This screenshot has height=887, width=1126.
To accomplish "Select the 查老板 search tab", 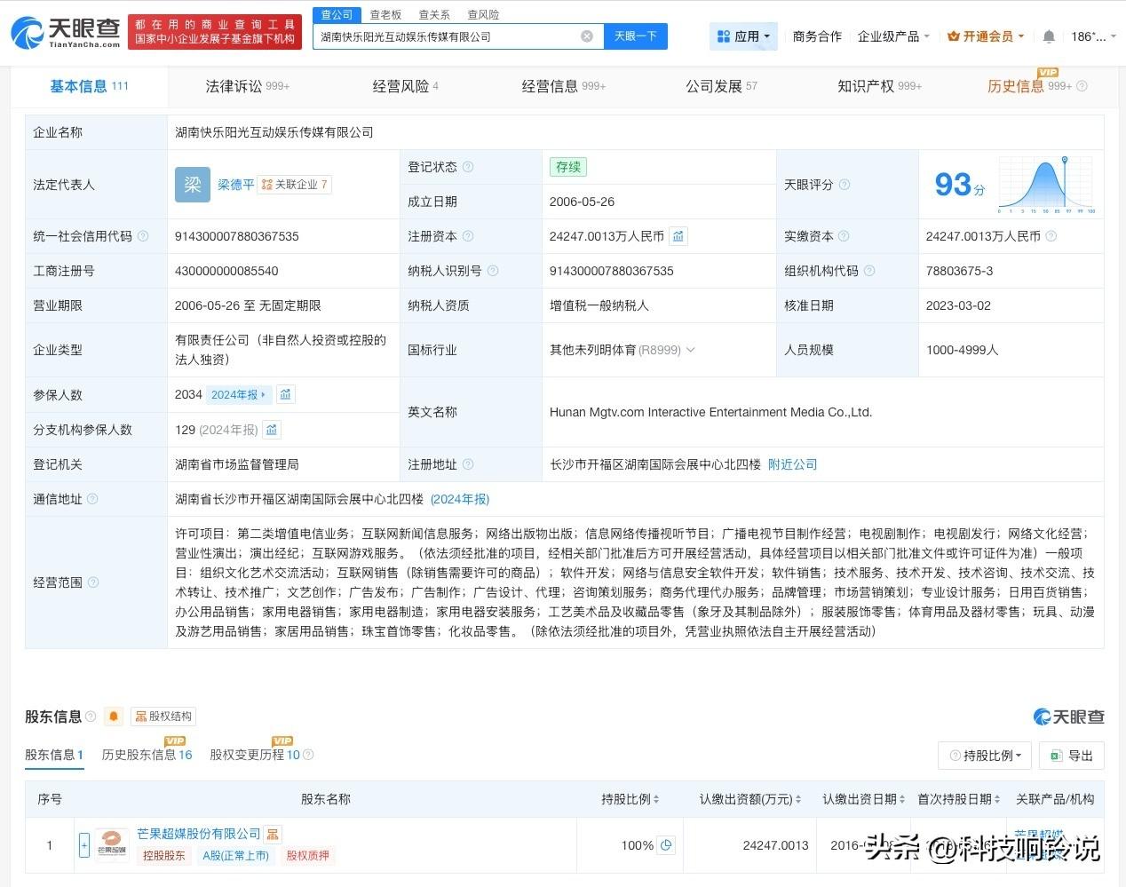I will point(385,15).
